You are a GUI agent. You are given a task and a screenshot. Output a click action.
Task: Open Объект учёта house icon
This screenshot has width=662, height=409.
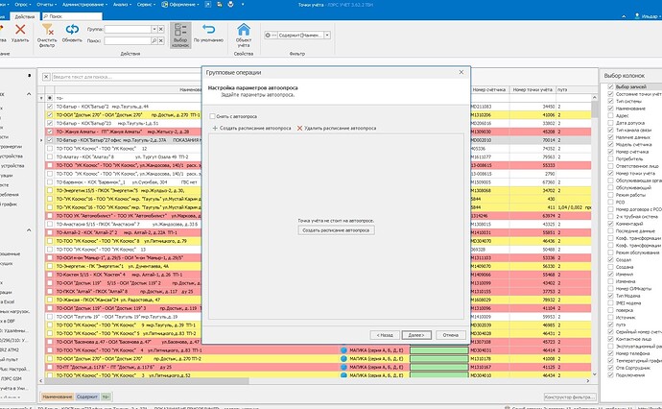point(245,32)
